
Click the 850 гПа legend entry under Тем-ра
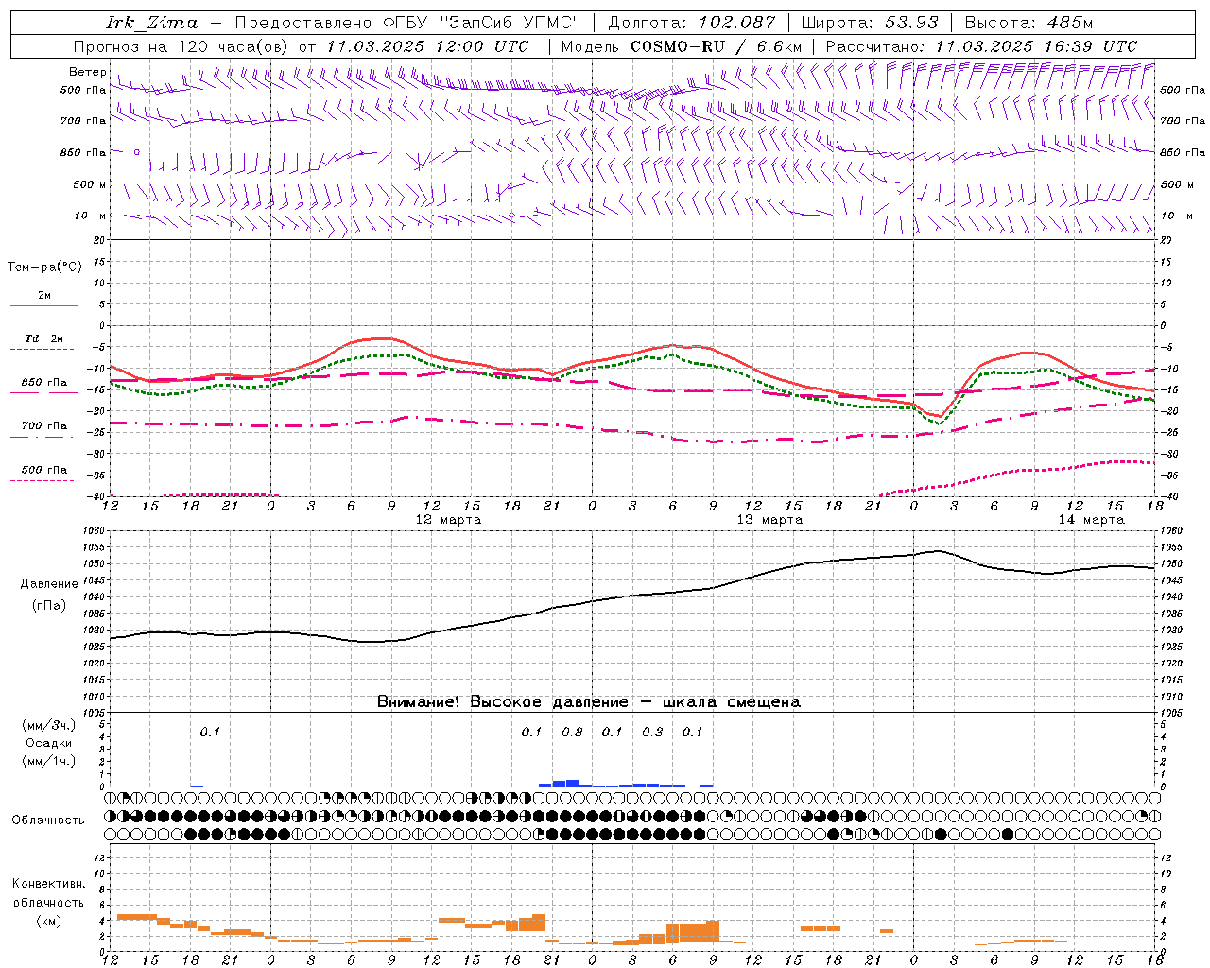coord(43,382)
